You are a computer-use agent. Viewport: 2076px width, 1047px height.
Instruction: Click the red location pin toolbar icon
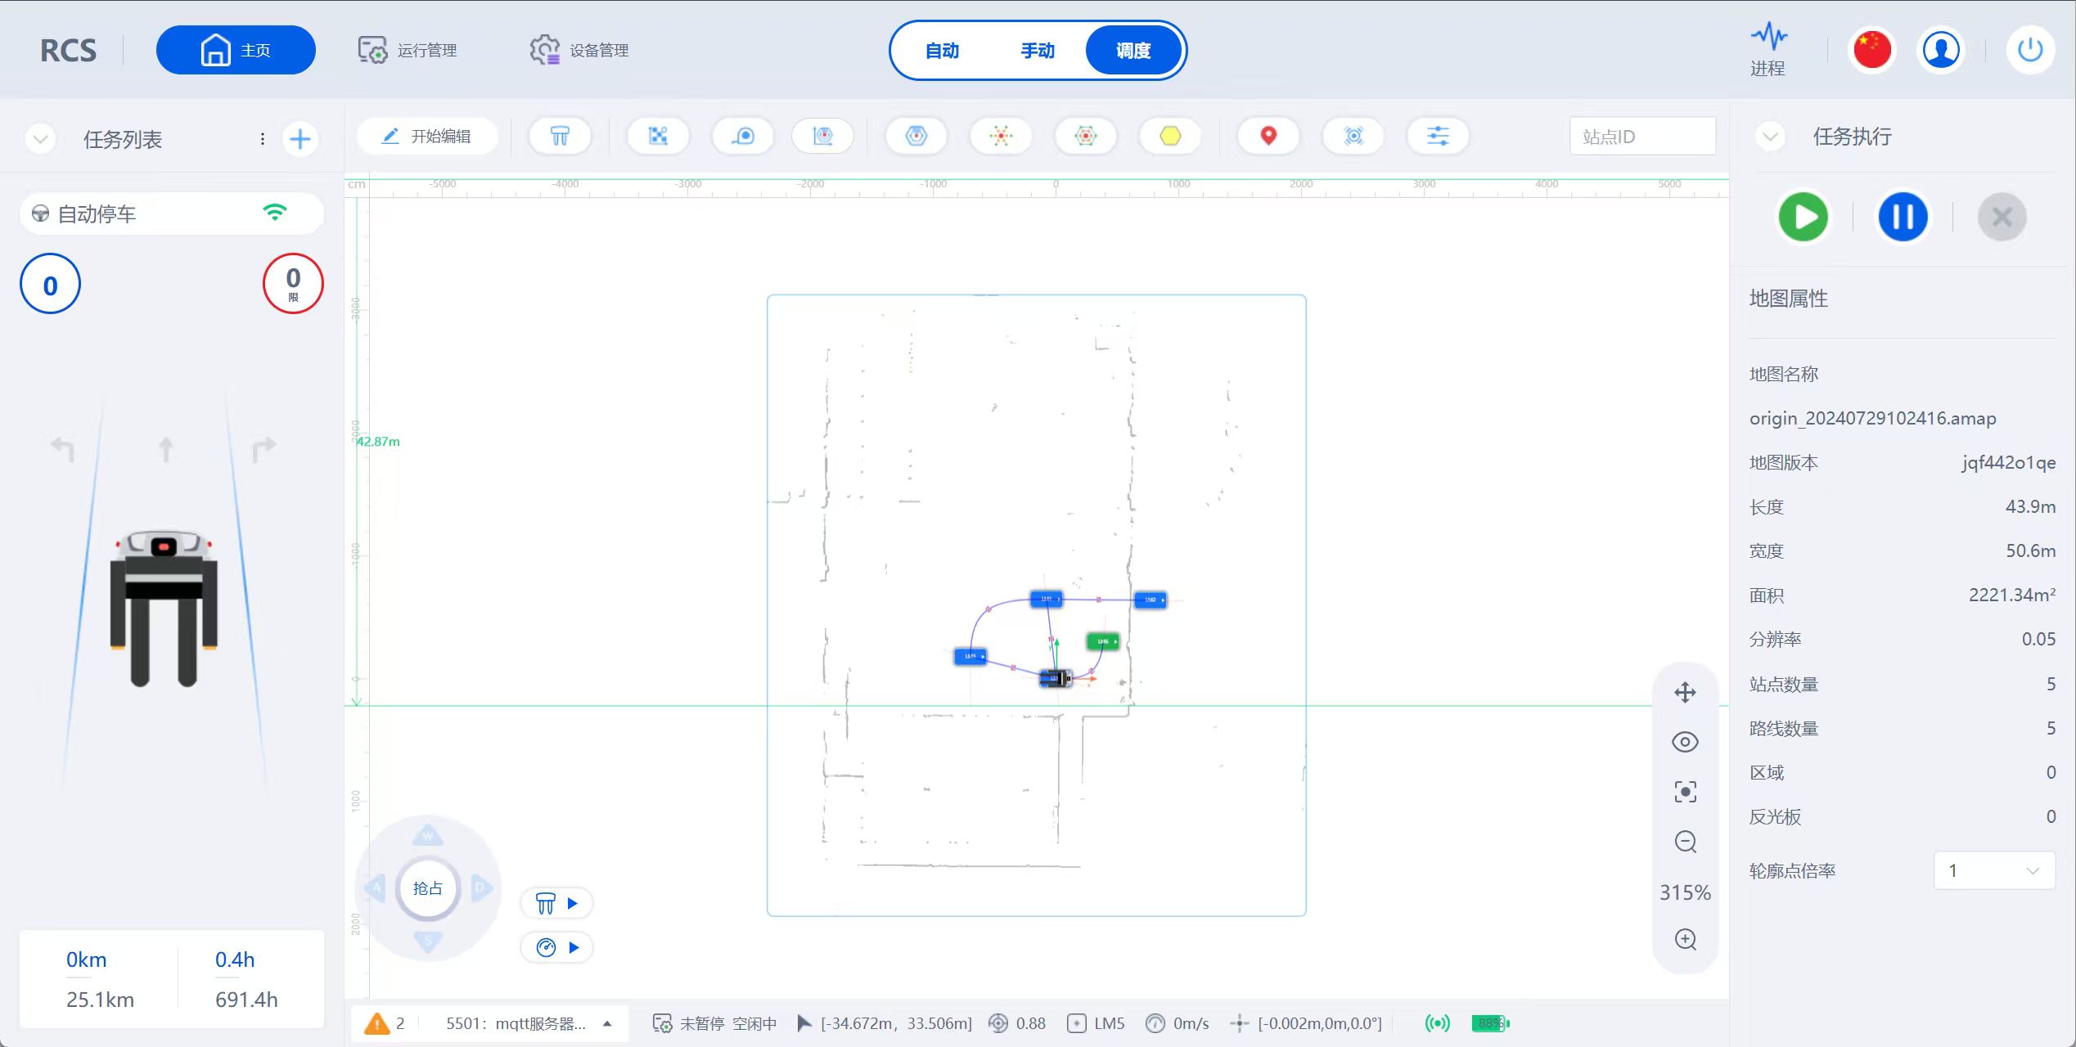click(x=1268, y=136)
